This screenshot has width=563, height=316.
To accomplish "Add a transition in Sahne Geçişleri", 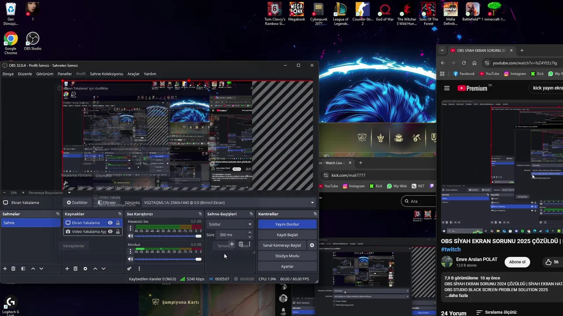I will click(x=232, y=244).
